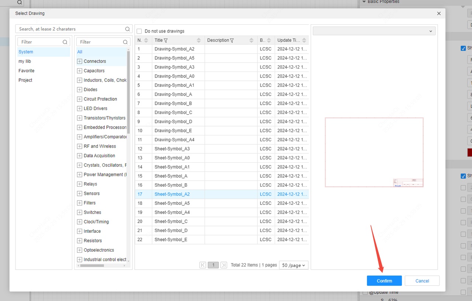Click the first page navigation icon

click(203, 265)
